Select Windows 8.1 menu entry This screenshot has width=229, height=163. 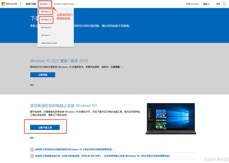click(x=46, y=27)
